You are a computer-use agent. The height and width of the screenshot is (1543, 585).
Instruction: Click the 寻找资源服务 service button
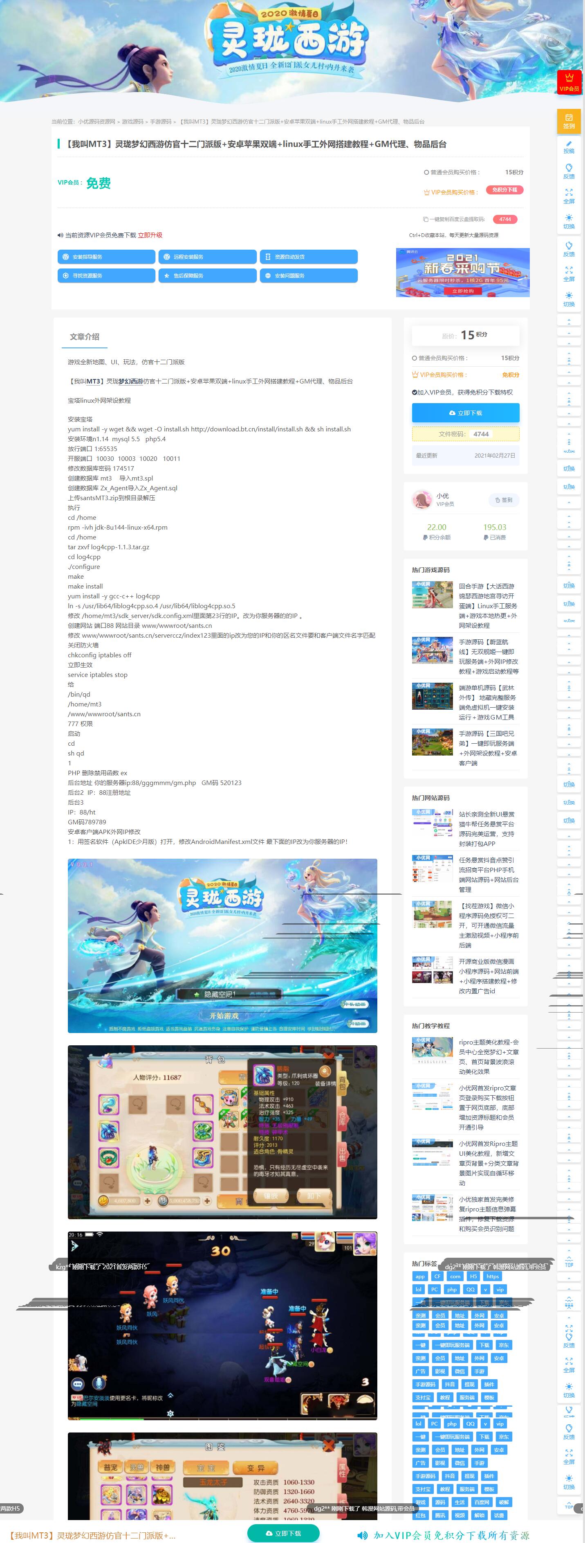coord(106,275)
